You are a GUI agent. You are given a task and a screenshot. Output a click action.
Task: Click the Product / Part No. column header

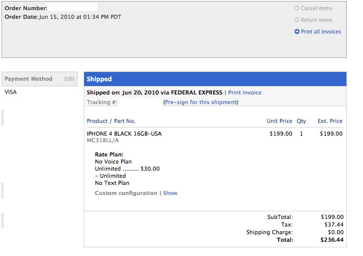pyautogui.click(x=111, y=121)
